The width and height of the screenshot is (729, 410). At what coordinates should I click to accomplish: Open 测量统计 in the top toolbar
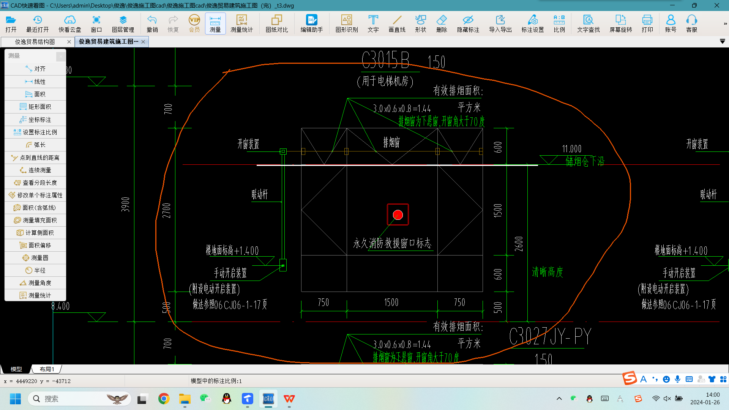pos(241,24)
